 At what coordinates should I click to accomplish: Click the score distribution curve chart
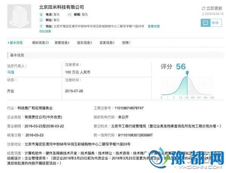pos(187,85)
